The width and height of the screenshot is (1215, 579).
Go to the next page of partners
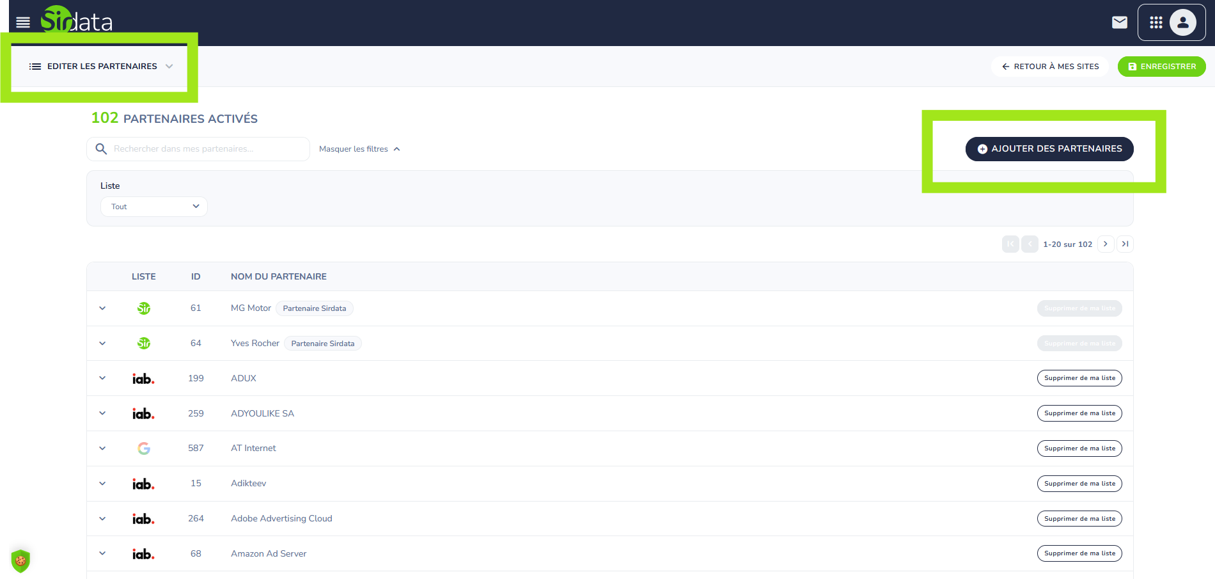pyautogui.click(x=1105, y=244)
